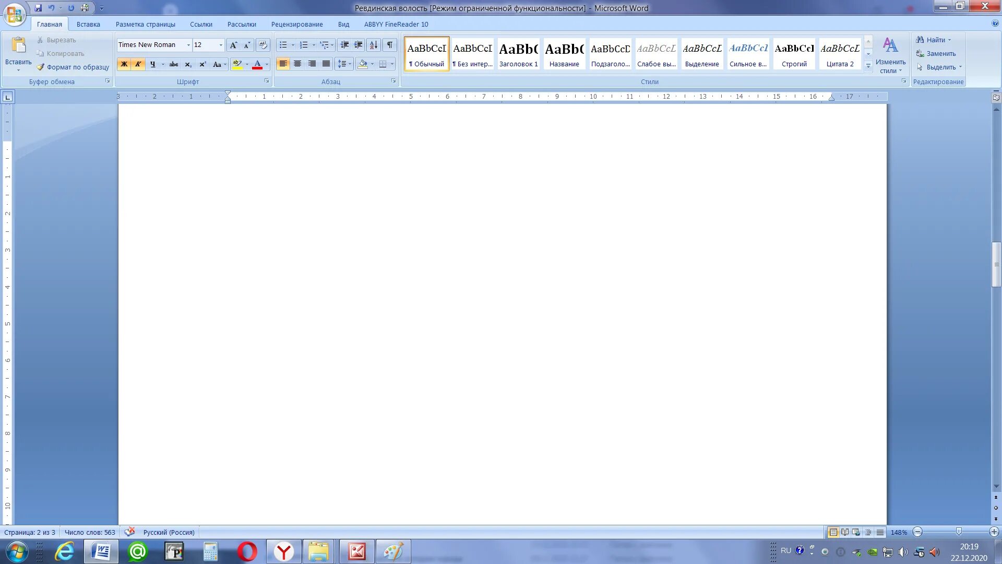Expand the line spacing dropdown
This screenshot has width=1002, height=564.
click(x=350, y=64)
